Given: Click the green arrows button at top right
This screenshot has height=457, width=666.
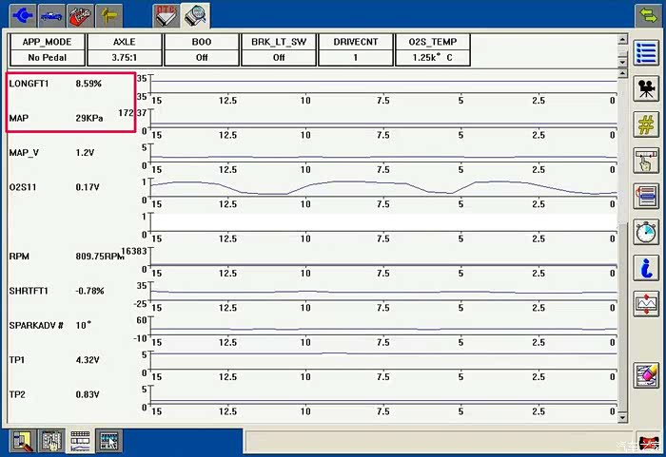Looking at the screenshot, I should point(649,14).
